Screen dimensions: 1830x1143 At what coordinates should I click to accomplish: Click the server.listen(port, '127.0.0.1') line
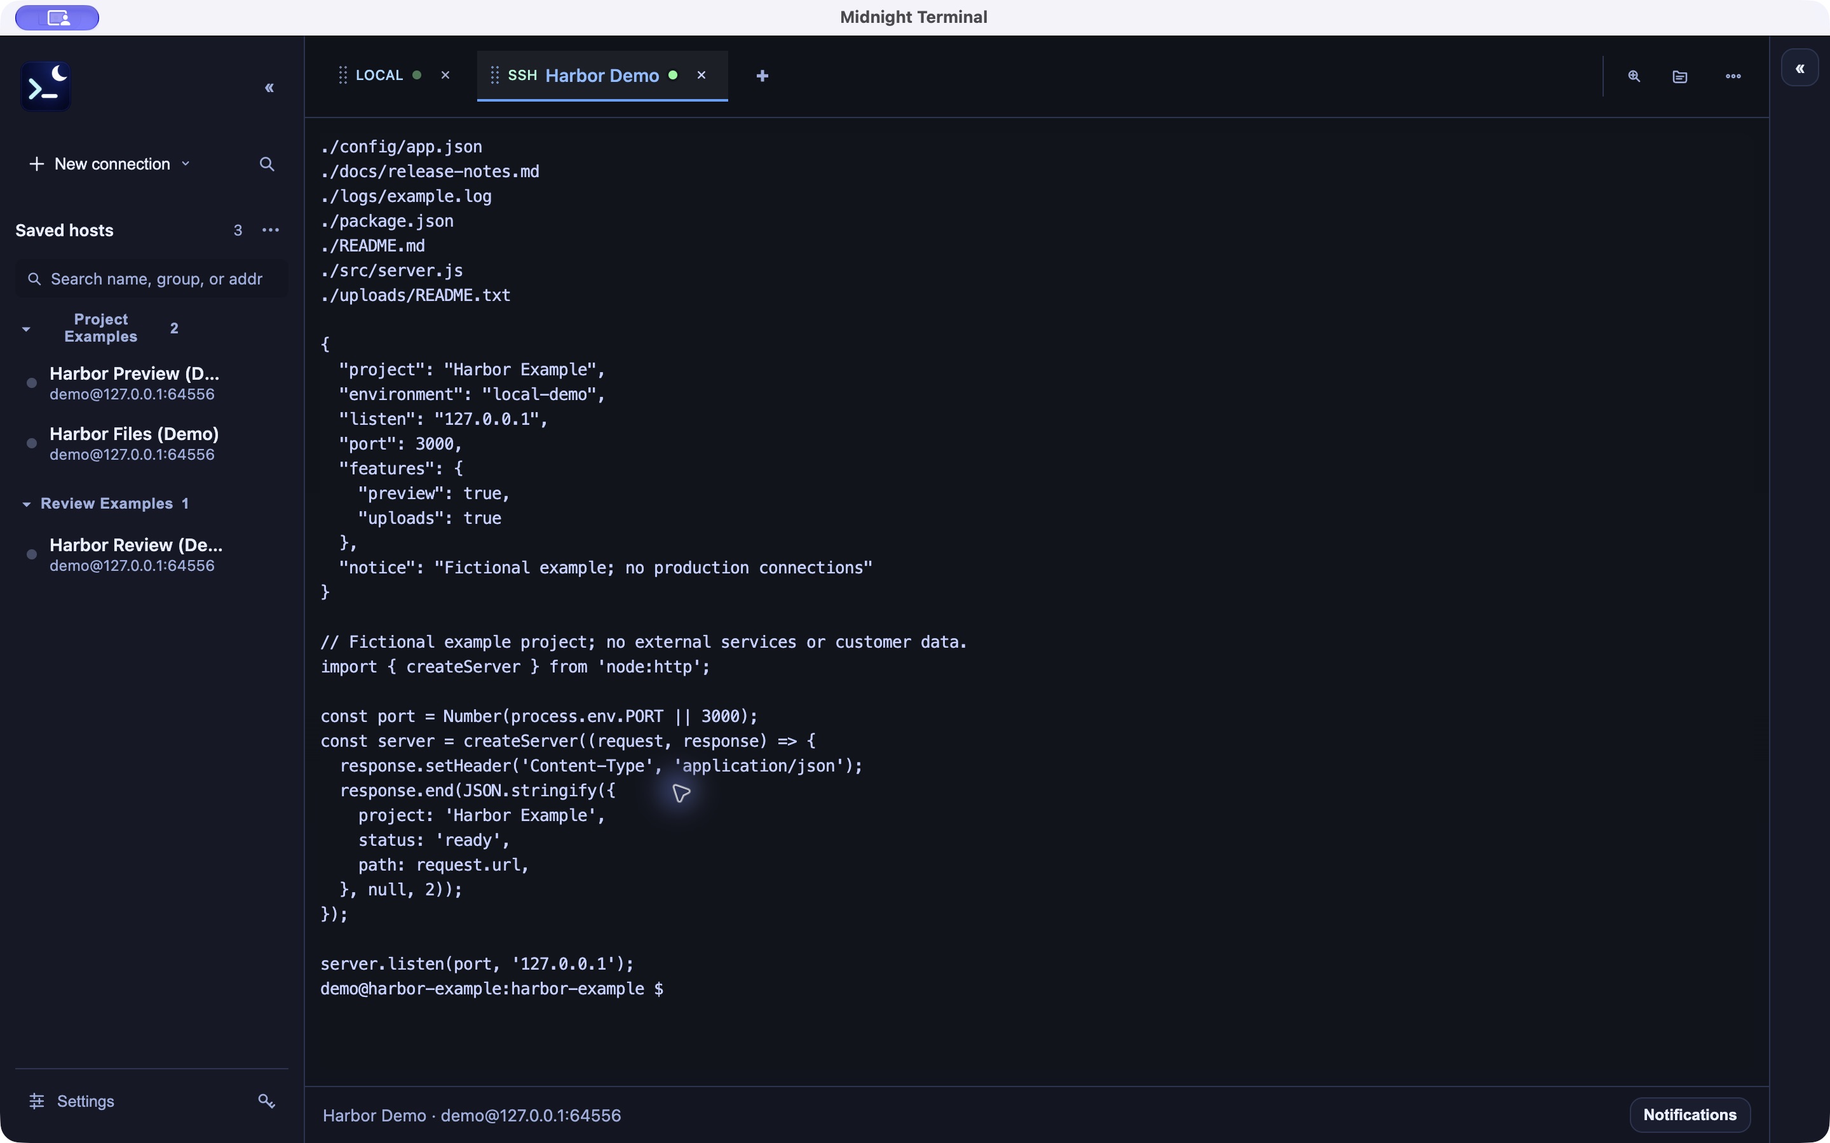tap(477, 963)
